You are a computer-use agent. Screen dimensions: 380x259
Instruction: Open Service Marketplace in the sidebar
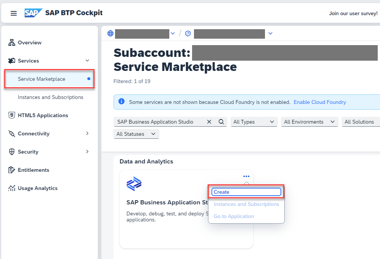[x=49, y=79]
